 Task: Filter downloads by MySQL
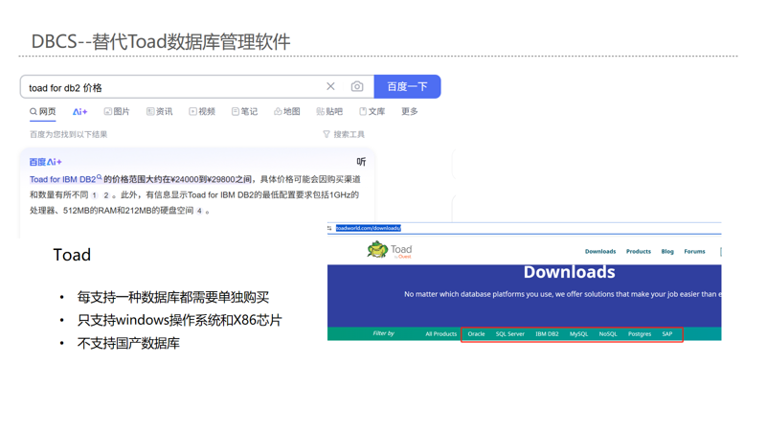pyautogui.click(x=579, y=334)
